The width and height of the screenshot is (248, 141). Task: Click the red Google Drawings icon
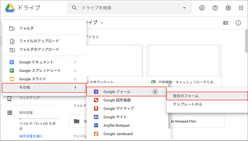(96, 100)
